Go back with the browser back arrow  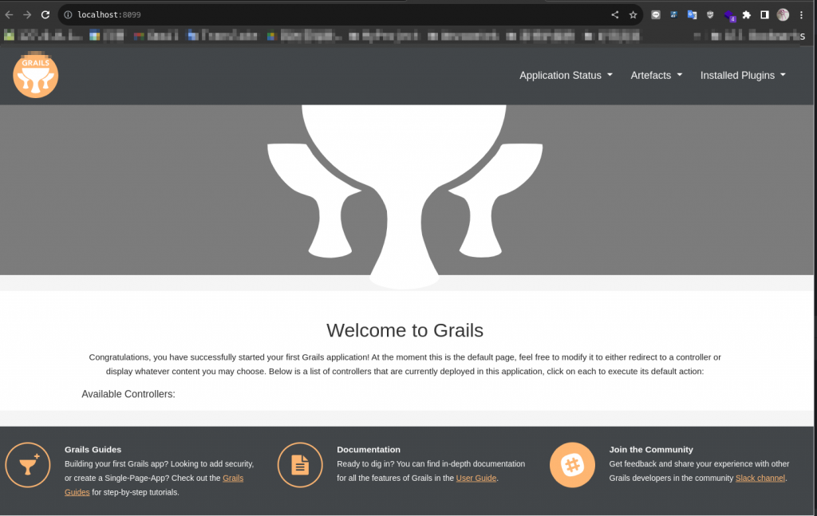tap(9, 14)
